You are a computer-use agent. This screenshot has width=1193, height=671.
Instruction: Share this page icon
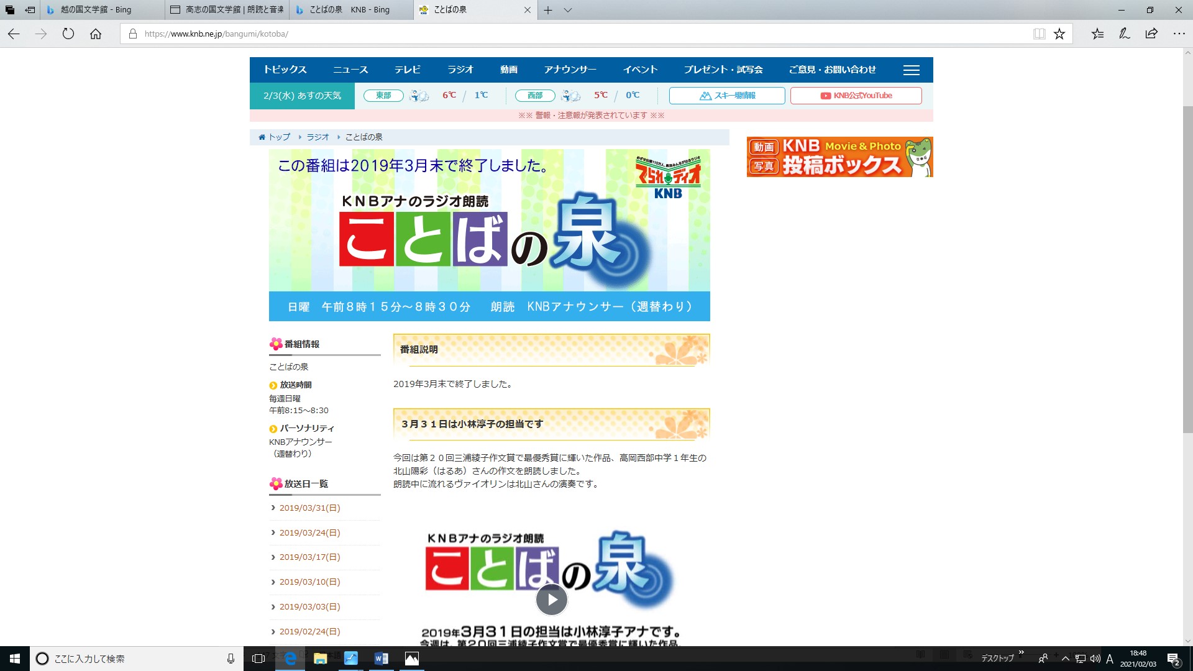(1151, 34)
